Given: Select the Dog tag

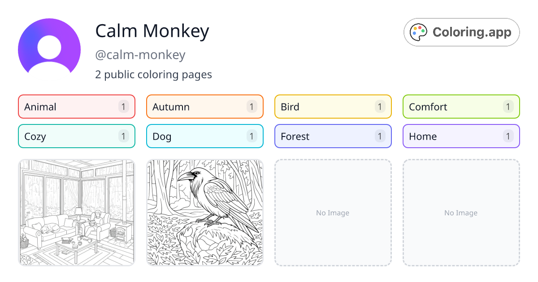Looking at the screenshot, I should [x=204, y=136].
